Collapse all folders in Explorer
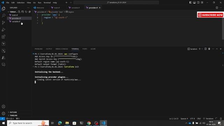The width and height of the screenshot is (224, 126). pyautogui.click(x=29, y=12)
